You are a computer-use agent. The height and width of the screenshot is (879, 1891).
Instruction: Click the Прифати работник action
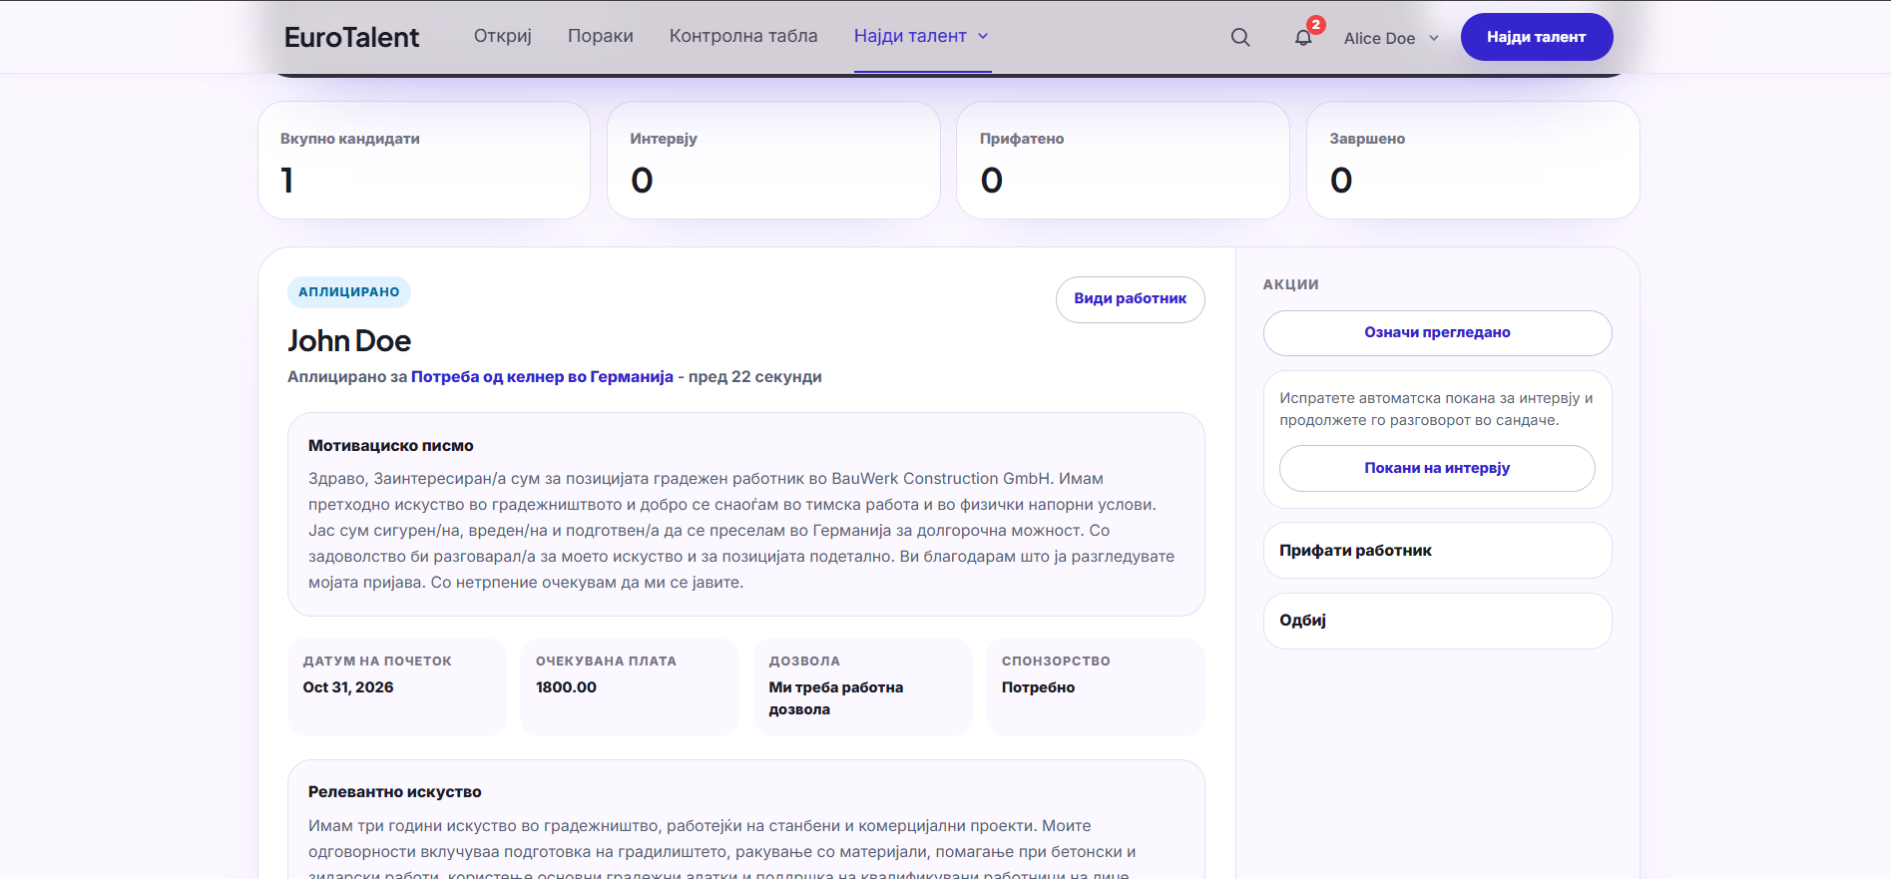point(1437,551)
